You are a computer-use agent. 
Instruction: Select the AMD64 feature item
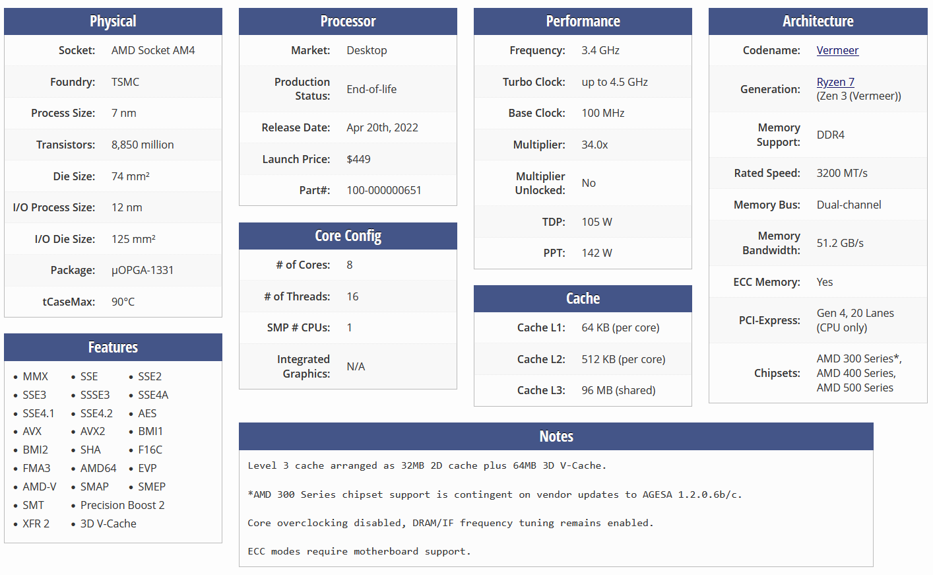coord(98,468)
